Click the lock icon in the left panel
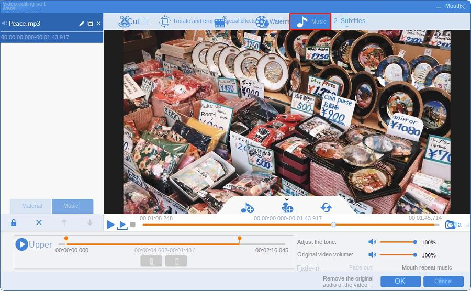Image resolution: width=471 pixels, height=291 pixels. tap(14, 222)
